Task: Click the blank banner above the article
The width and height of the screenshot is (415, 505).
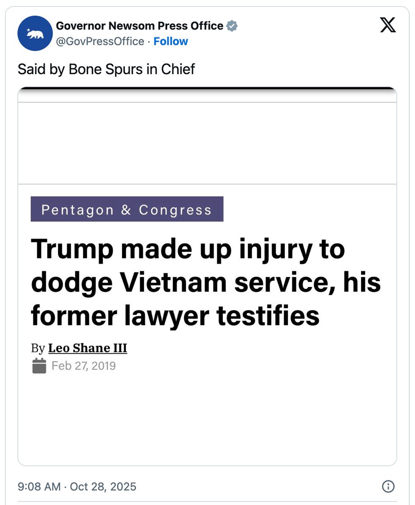Action: (207, 143)
